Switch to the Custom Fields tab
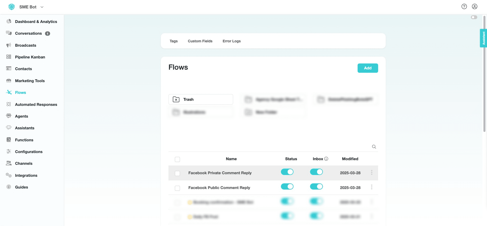 pos(200,41)
